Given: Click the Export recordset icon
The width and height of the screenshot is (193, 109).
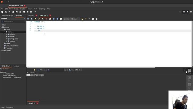Looking at the screenshot, I should (70, 70).
